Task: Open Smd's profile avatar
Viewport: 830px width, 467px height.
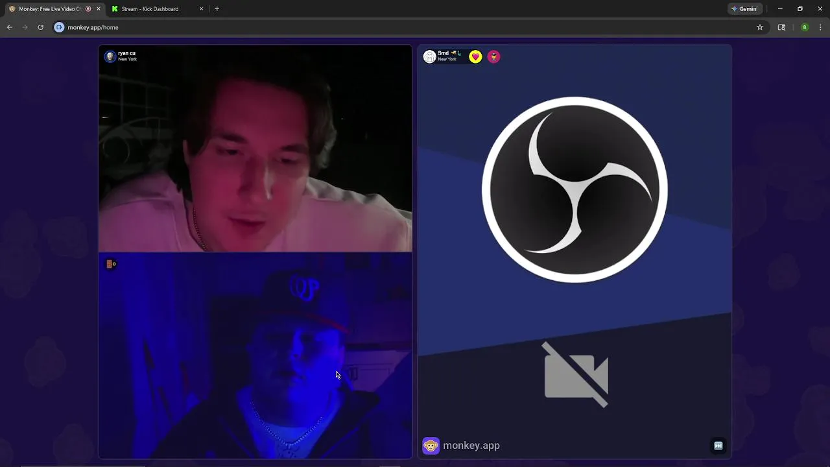Action: coord(429,57)
